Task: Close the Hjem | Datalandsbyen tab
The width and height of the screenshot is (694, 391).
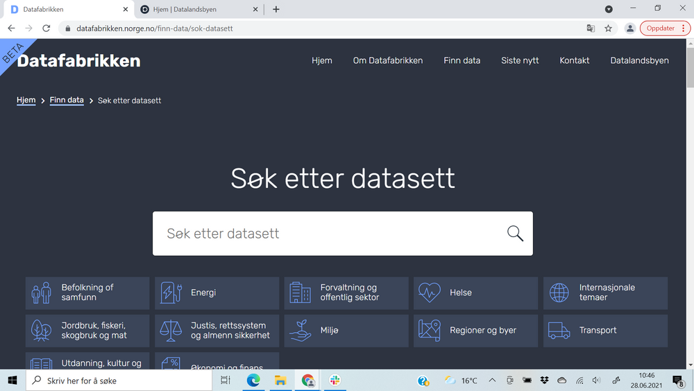Action: 255,9
